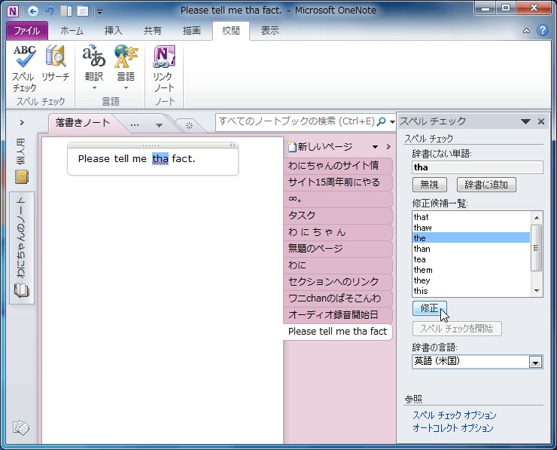557x450 pixels.
Task: Open Unfiled Notes icon at sidebar bottom
Action: tap(20, 428)
